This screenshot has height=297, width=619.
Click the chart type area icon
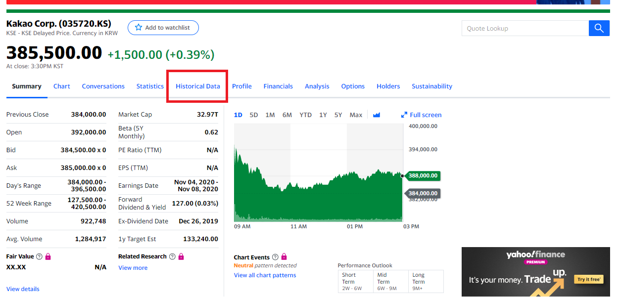pos(377,115)
